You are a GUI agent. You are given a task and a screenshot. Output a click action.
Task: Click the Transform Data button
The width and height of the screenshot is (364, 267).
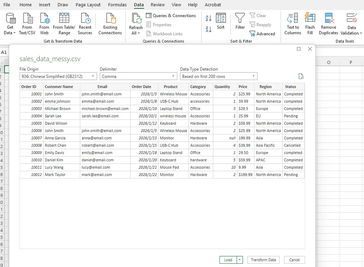(263, 260)
